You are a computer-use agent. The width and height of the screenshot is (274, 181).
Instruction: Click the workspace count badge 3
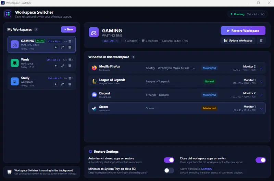(x=36, y=29)
